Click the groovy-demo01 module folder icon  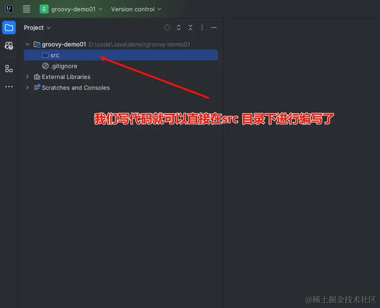tap(37, 44)
